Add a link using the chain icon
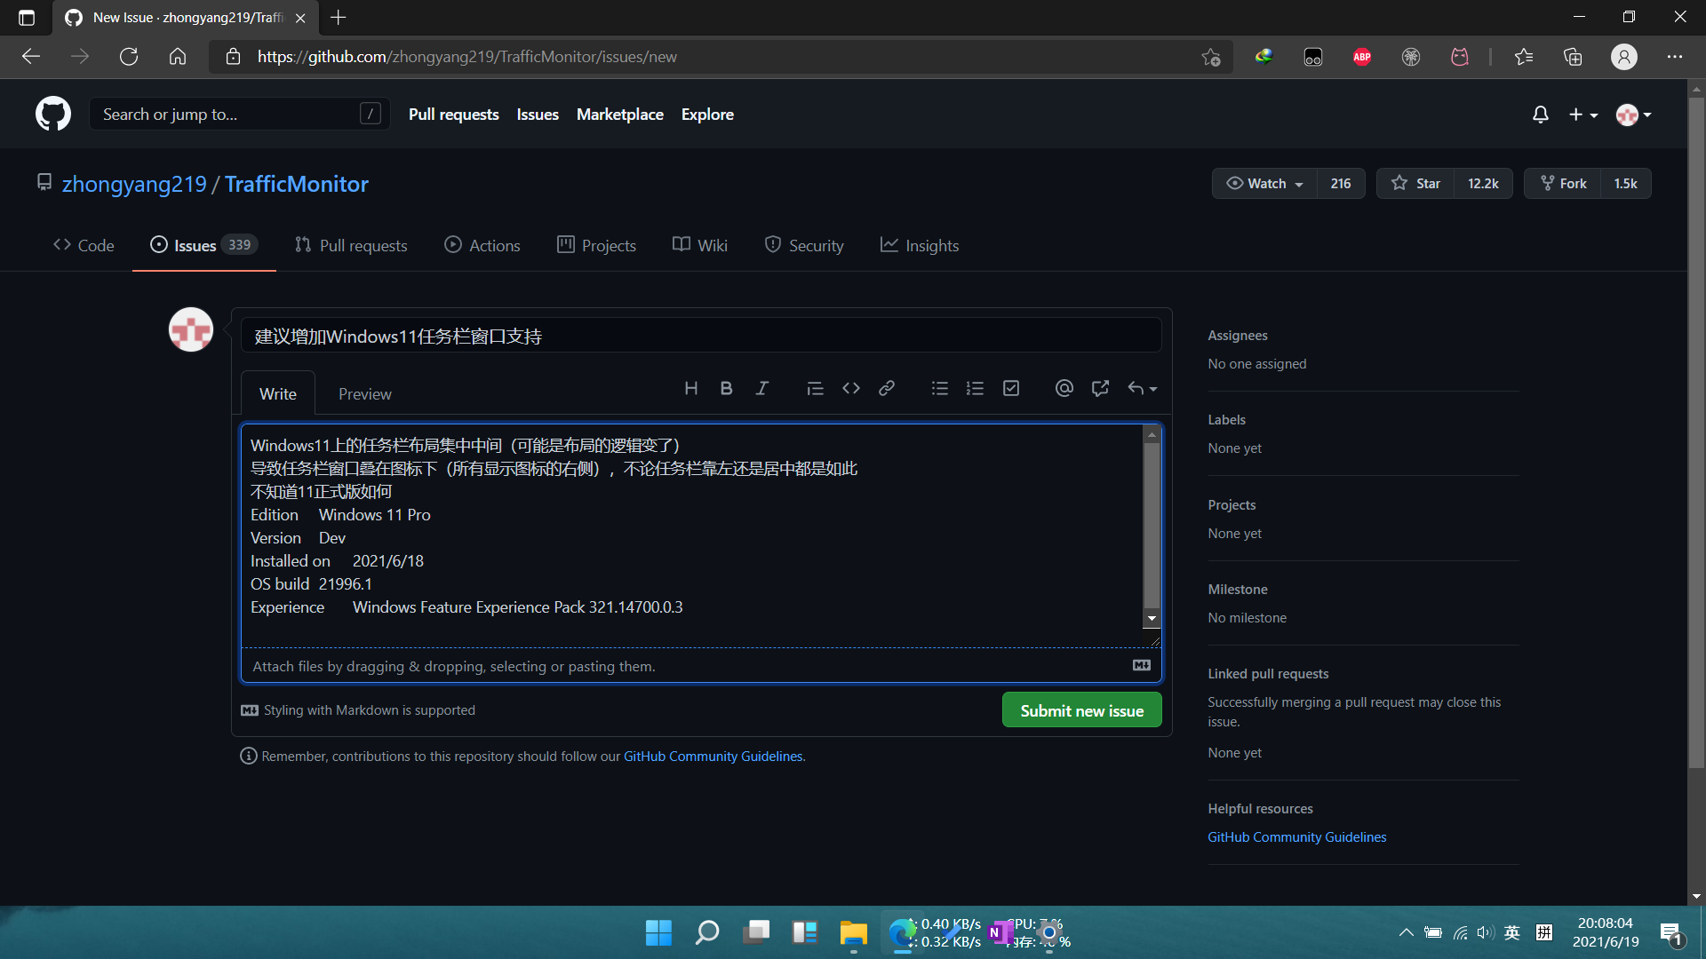The height and width of the screenshot is (959, 1706). coord(886,388)
